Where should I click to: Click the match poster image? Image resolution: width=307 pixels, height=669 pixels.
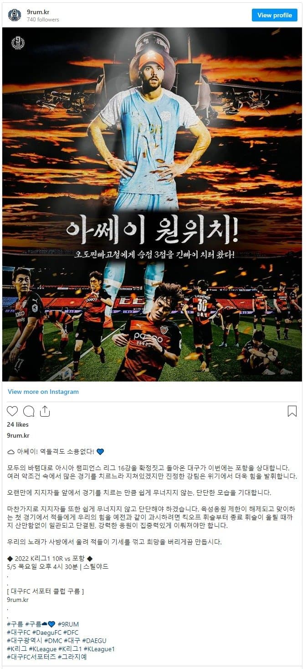pyautogui.click(x=152, y=204)
